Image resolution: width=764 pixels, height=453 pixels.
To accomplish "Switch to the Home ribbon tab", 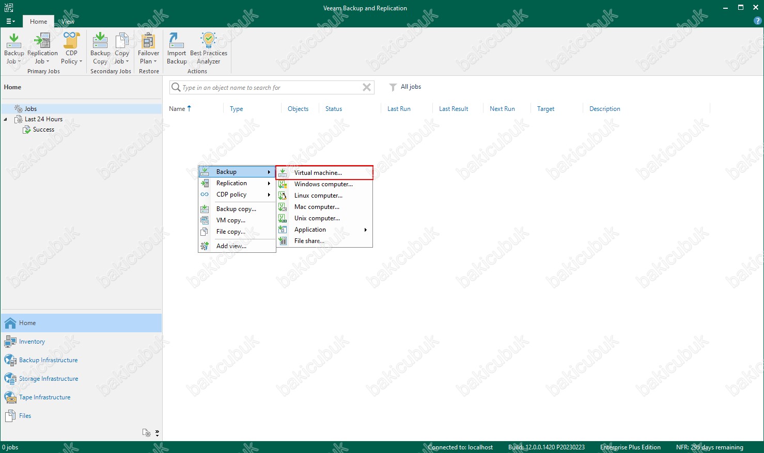I will point(38,22).
